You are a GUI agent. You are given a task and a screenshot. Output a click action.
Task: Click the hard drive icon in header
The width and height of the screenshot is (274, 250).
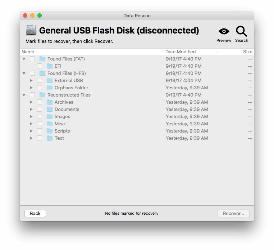31,30
